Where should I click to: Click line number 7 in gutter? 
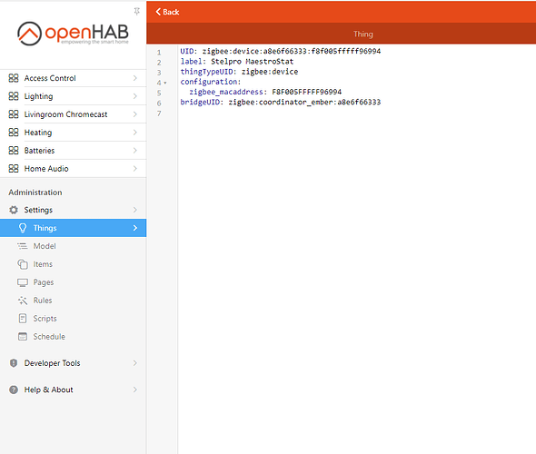[159, 113]
